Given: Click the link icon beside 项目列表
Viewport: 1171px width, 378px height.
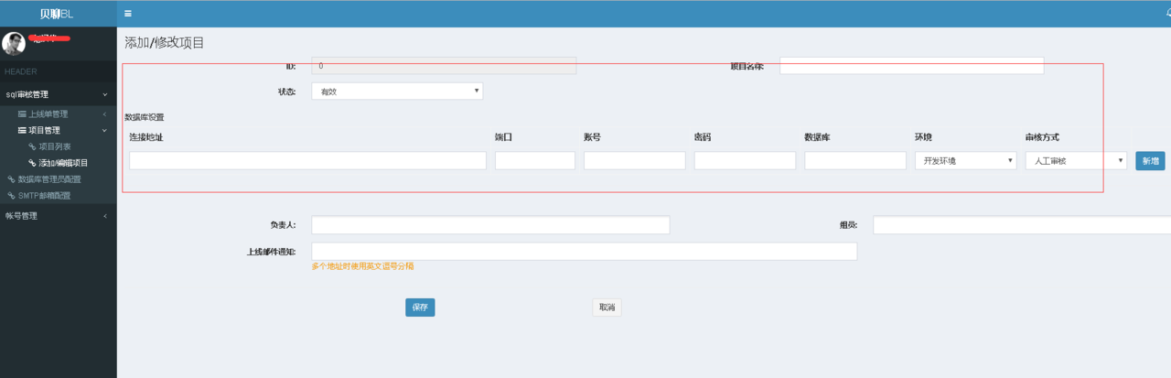Looking at the screenshot, I should [x=32, y=146].
